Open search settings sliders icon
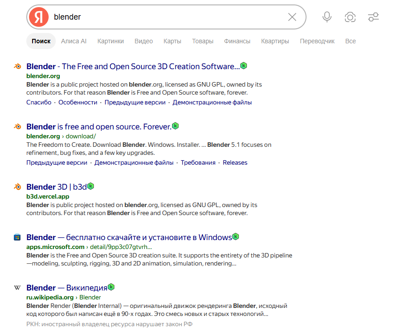This screenshot has width=410, height=332. click(373, 17)
